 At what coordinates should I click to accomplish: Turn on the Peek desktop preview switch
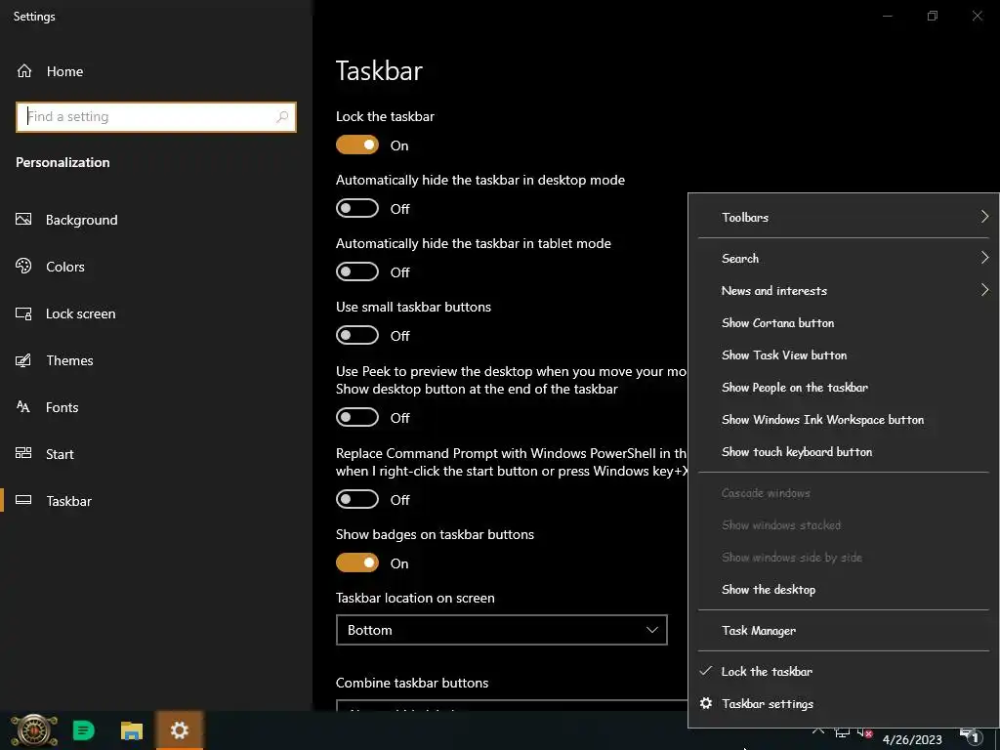(x=357, y=417)
